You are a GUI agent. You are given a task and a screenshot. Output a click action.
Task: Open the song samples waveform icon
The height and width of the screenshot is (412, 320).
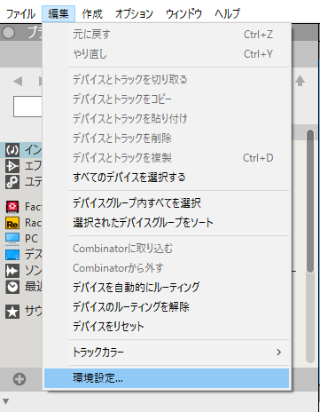tap(12, 271)
